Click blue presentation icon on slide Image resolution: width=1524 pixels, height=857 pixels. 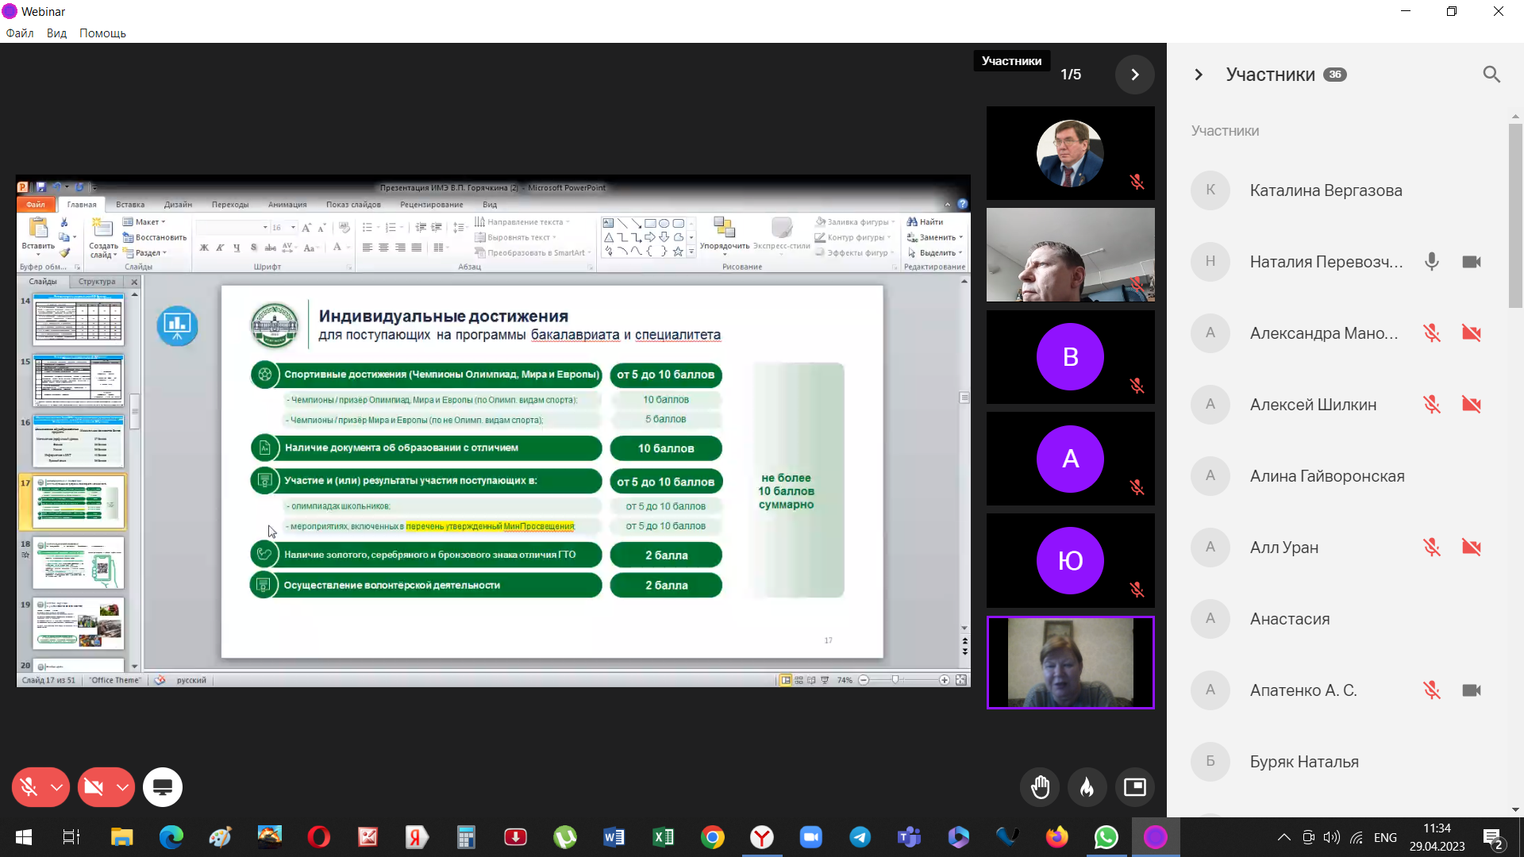[x=177, y=325]
